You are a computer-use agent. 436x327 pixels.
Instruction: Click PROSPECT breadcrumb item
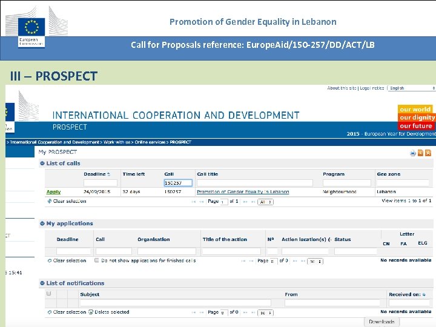[x=180, y=142]
